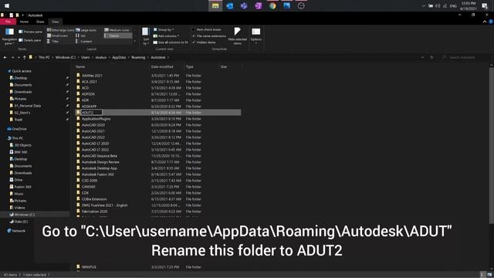Click Hide selected items button

(x=237, y=36)
